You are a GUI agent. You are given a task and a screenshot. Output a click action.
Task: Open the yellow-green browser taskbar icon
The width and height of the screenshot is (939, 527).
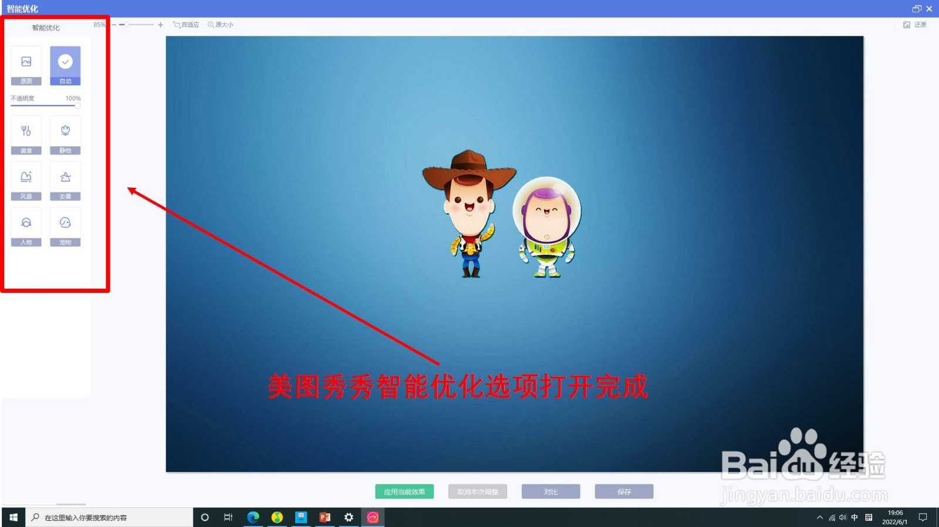tap(277, 517)
